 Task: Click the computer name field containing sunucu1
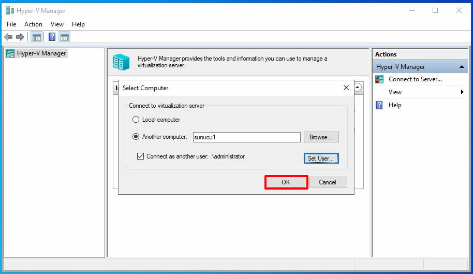pyautogui.click(x=246, y=137)
